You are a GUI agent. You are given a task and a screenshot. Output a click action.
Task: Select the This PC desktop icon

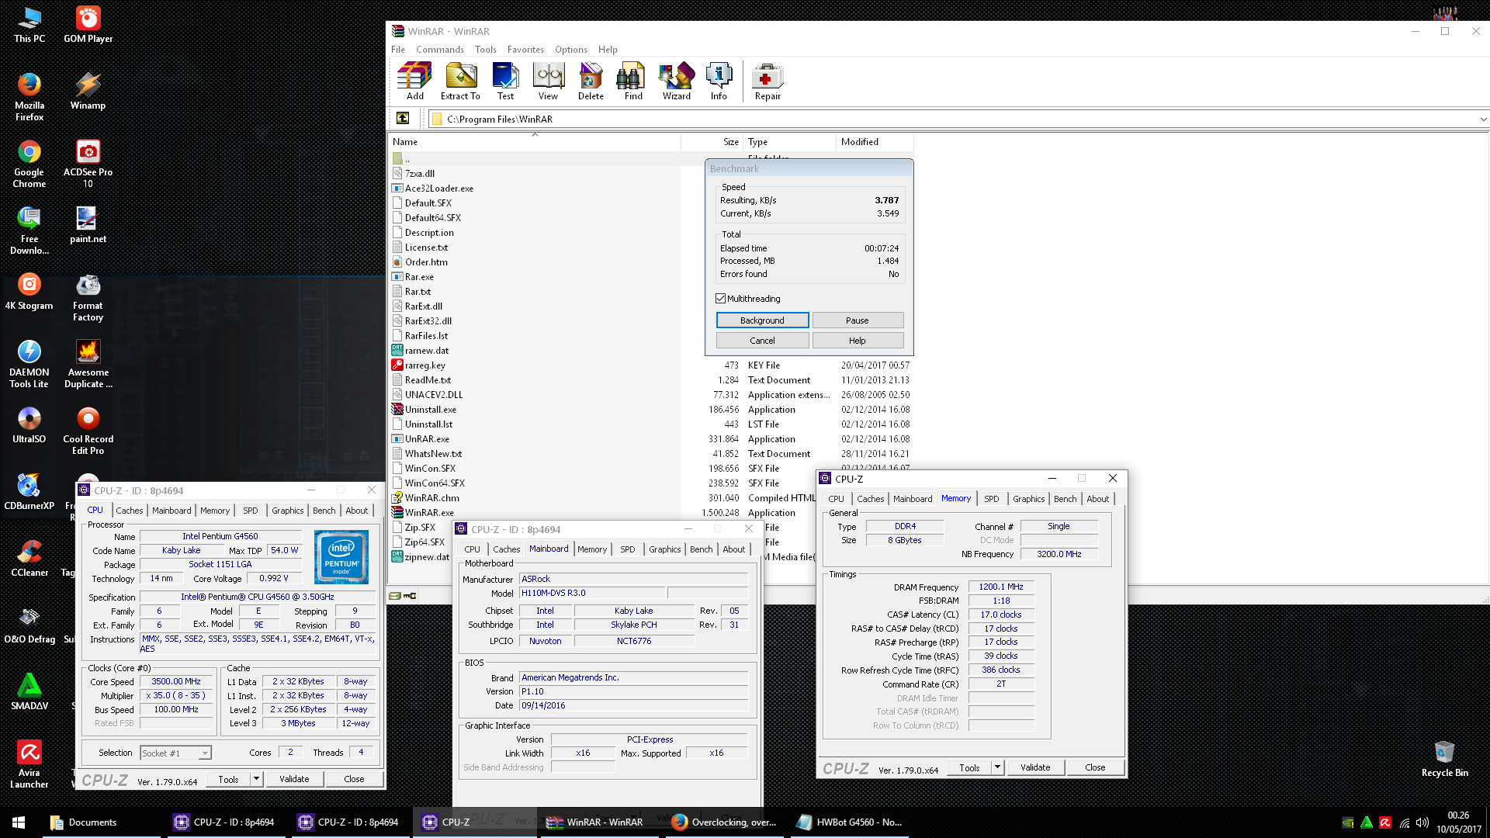29,25
